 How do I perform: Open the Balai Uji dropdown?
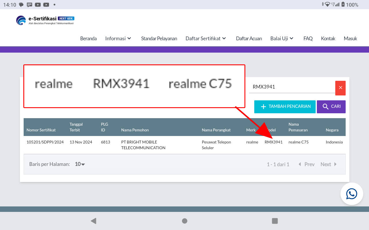(x=282, y=38)
